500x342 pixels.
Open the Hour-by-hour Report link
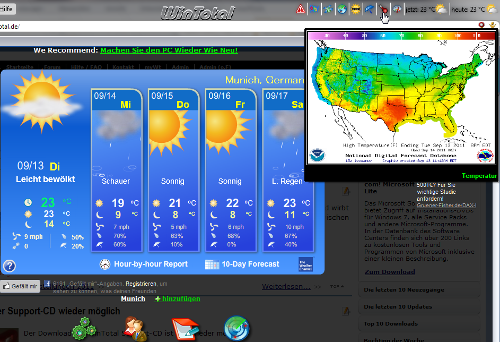(151, 264)
